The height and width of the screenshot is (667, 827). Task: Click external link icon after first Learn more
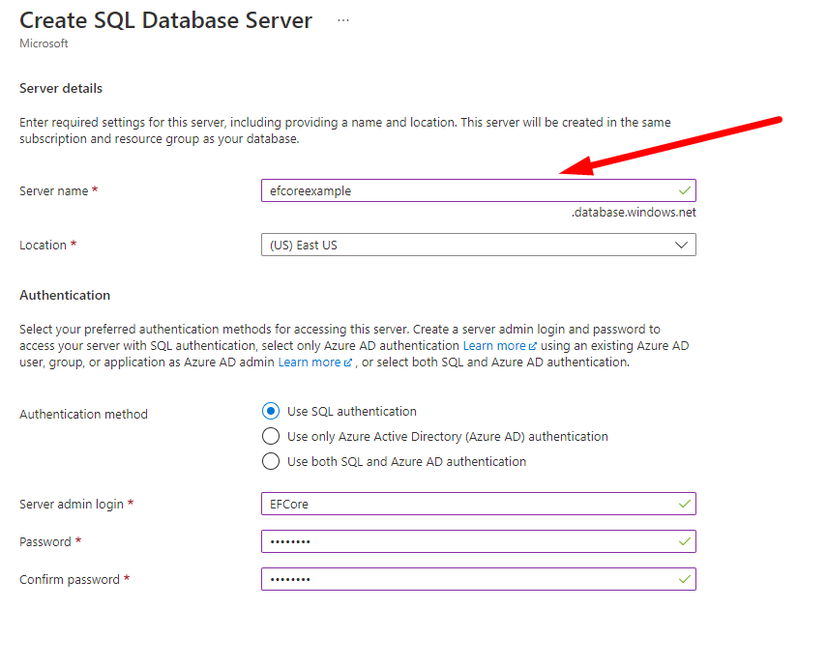(534, 346)
